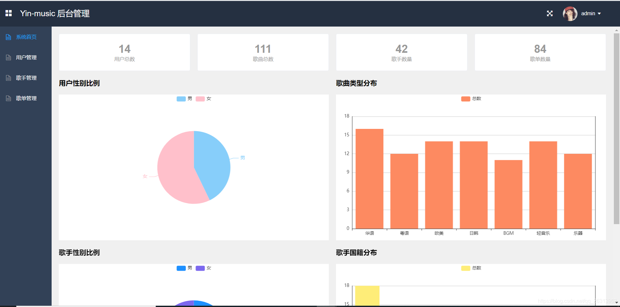
Task: Toggle fullscreen with the expand icon
Action: (550, 13)
